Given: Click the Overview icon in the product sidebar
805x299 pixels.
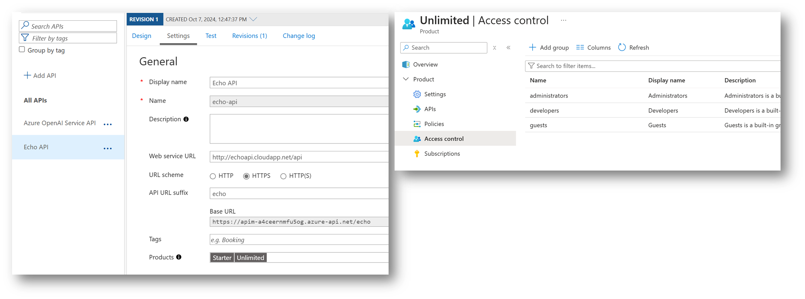Looking at the screenshot, I should [406, 64].
